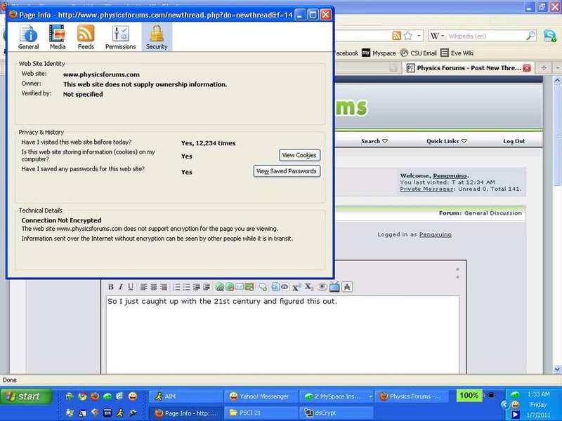Click the RSS feed icon in address bar
Image resolution: width=562 pixels, height=421 pixels.
[x=397, y=36]
